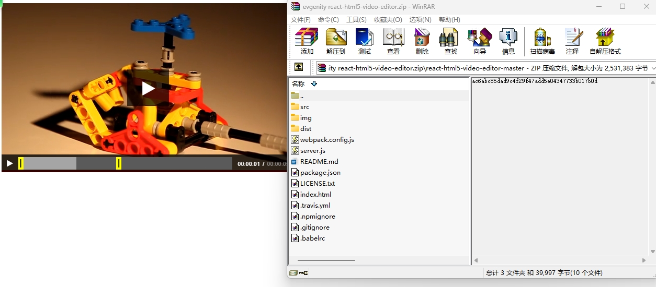Expand the archive path dropdown arrow
The width and height of the screenshot is (656, 287).
pyautogui.click(x=653, y=68)
